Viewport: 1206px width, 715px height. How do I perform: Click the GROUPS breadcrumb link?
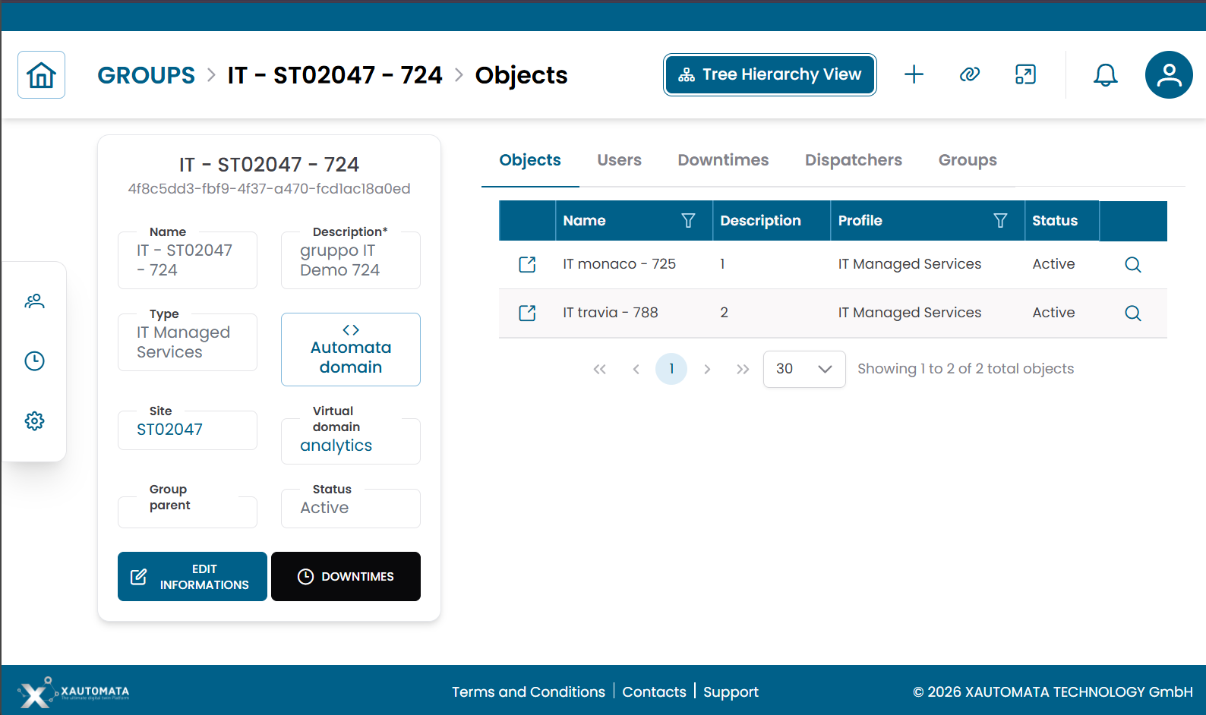pos(146,75)
